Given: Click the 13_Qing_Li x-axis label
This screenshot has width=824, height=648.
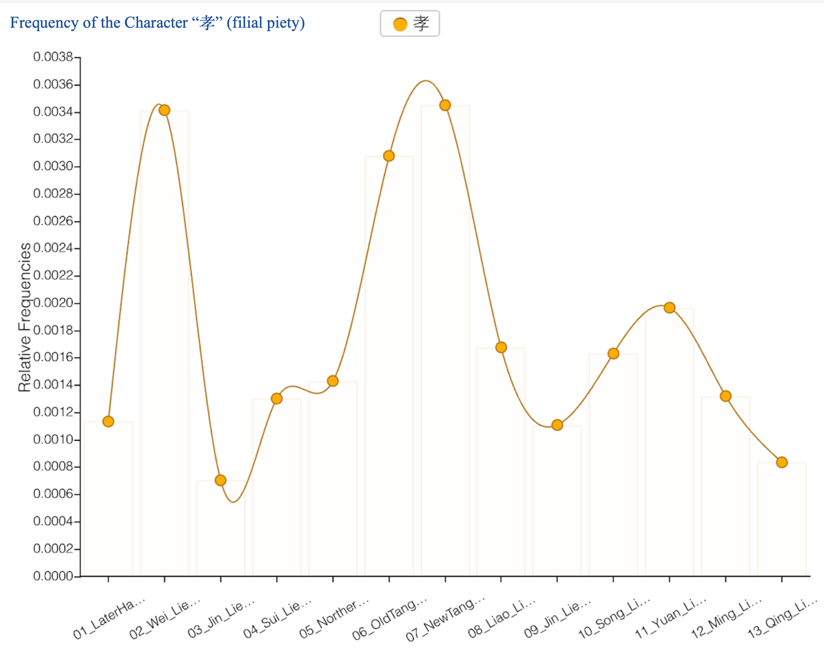Looking at the screenshot, I should tap(782, 619).
